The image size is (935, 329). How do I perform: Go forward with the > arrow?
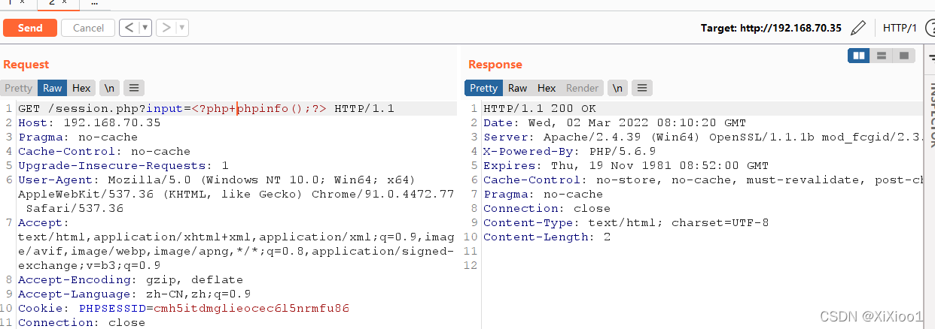(166, 28)
